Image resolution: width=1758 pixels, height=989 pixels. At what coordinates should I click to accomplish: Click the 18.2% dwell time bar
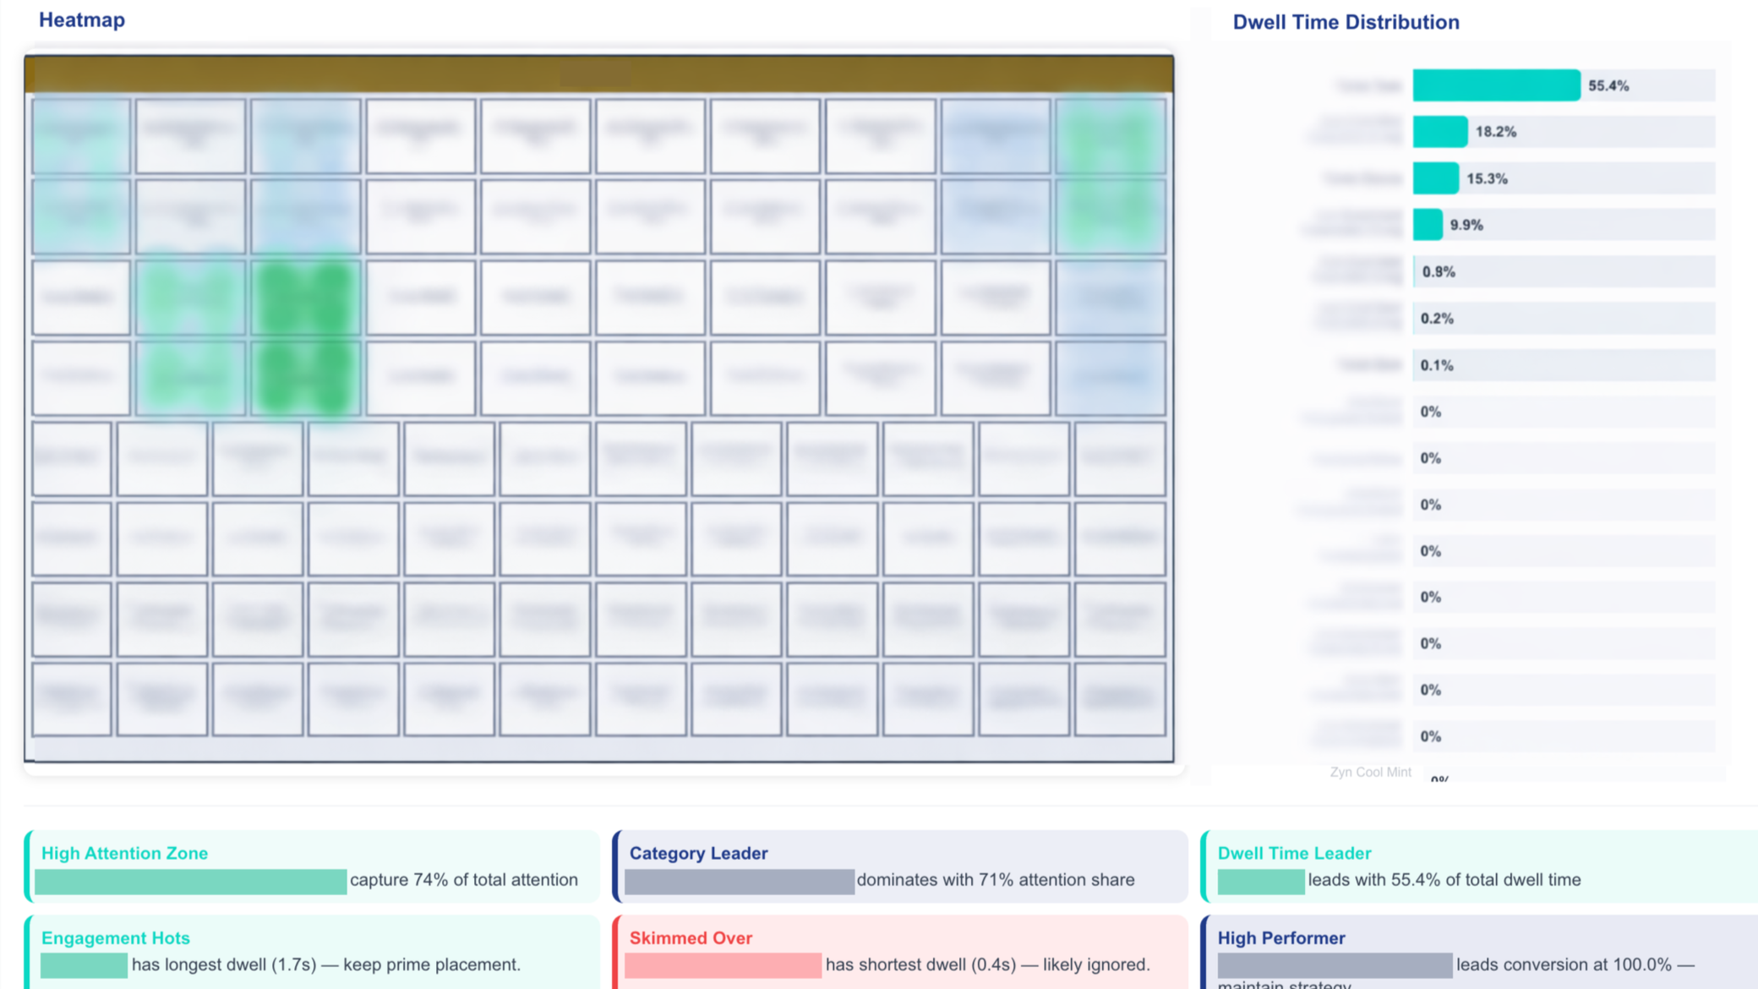(1440, 132)
